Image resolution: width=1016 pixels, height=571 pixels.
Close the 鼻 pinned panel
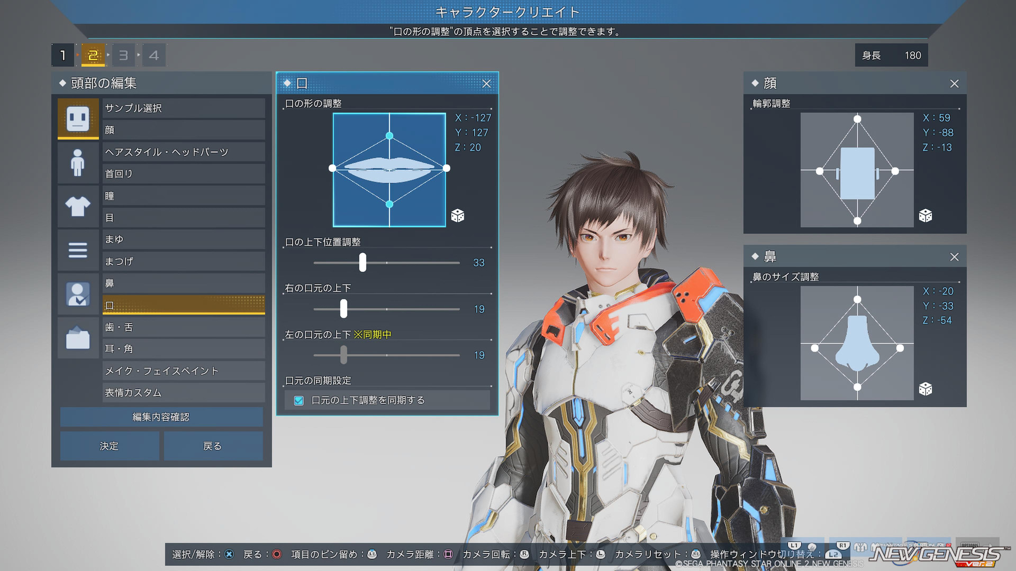coord(954,257)
